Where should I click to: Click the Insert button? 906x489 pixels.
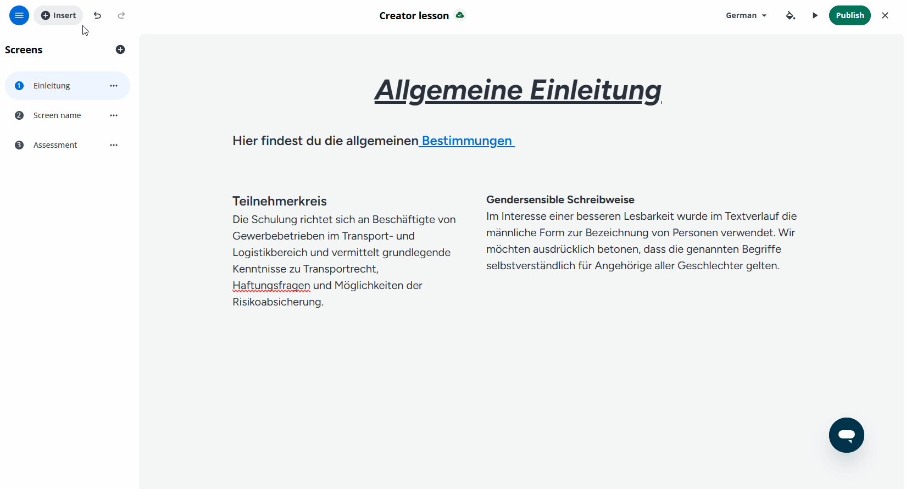click(58, 15)
